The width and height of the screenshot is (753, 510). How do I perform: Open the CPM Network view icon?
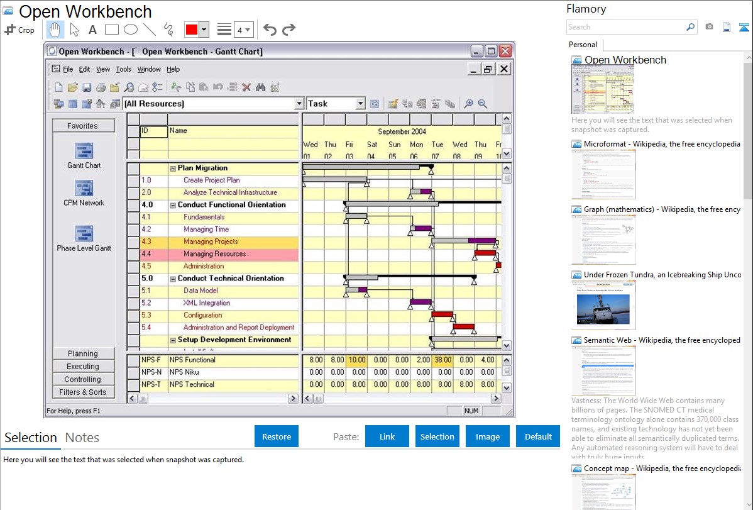[84, 189]
